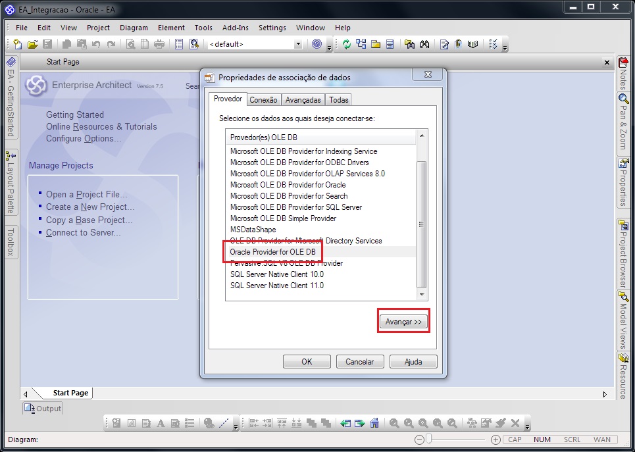Click the binoculars search icon
The image size is (635, 452).
click(424, 44)
